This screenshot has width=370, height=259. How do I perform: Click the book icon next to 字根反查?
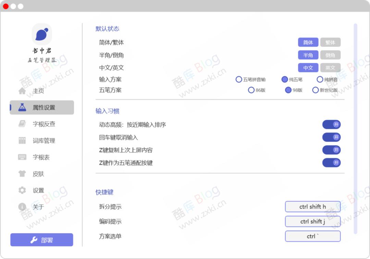coord(22,124)
